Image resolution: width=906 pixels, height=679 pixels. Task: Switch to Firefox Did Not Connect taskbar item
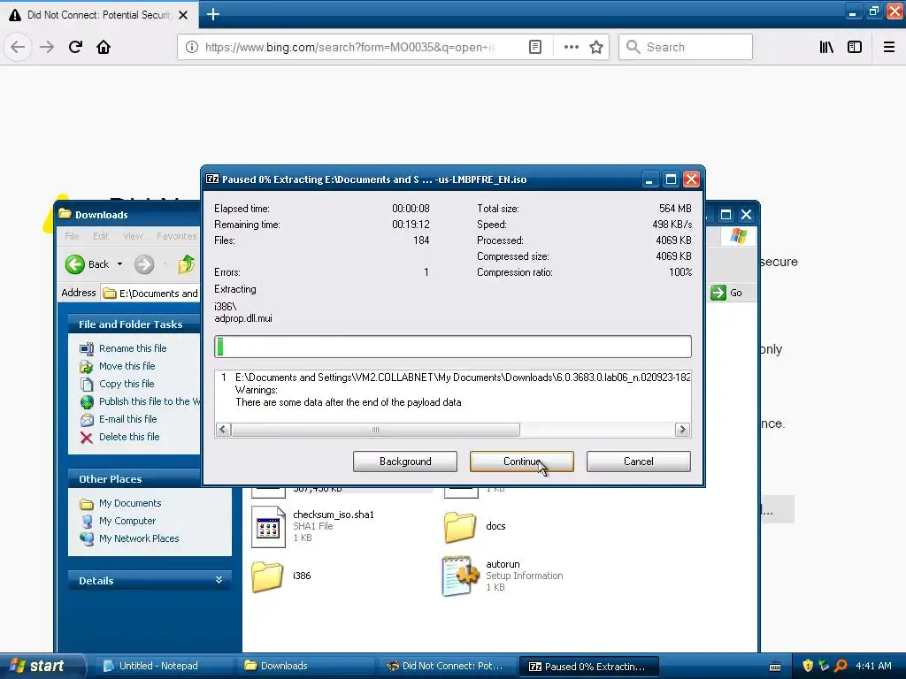click(445, 666)
